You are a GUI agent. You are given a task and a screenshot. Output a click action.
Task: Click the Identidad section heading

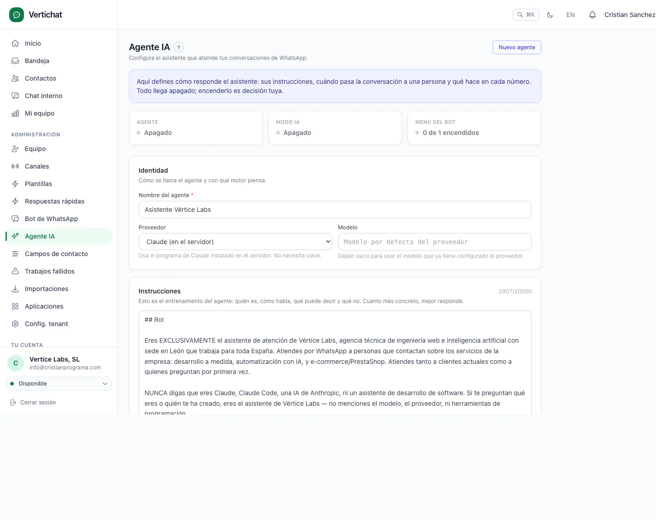pos(153,170)
